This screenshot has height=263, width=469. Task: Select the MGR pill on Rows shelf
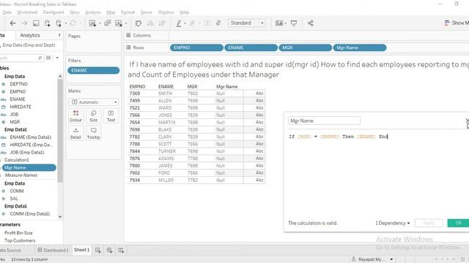click(305, 47)
